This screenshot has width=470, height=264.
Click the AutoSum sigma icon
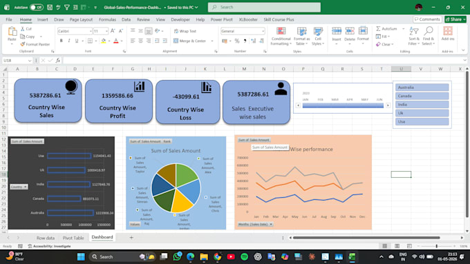pyautogui.click(x=378, y=28)
